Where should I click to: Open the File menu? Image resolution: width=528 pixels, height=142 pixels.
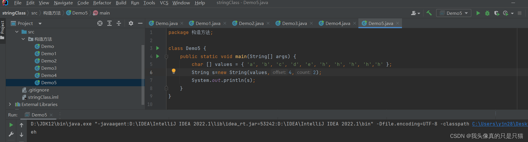(x=17, y=3)
